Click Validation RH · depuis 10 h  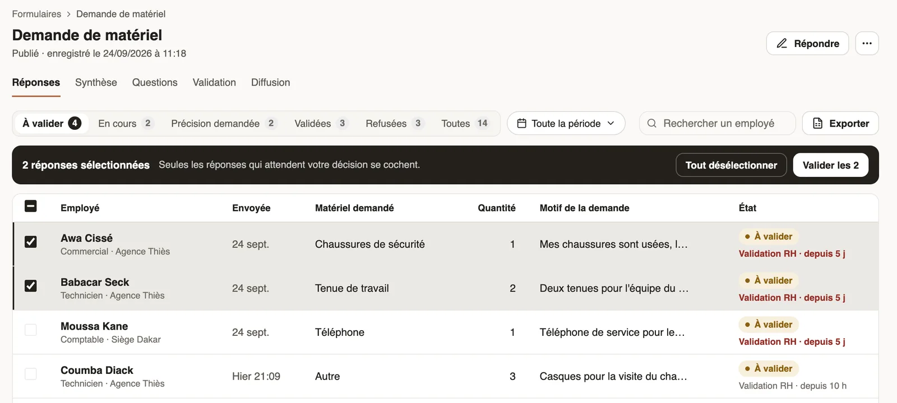tap(793, 386)
